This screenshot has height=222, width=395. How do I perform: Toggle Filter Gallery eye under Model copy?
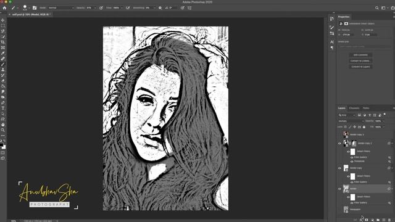(352, 182)
